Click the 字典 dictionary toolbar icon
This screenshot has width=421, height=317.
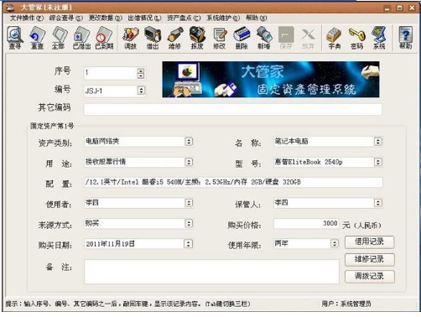pos(335,38)
